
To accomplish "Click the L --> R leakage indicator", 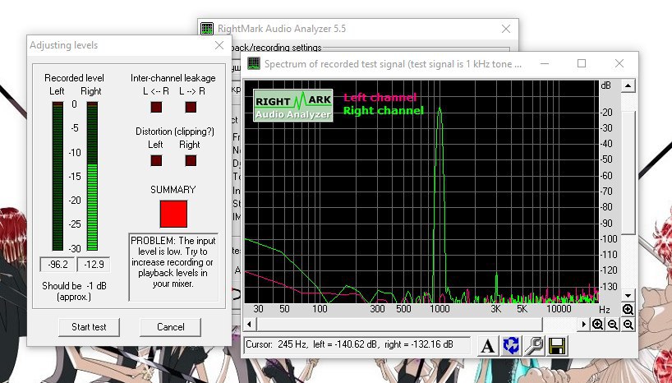I will point(191,107).
